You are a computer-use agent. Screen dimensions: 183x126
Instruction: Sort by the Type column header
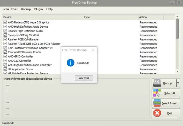pyautogui.click(x=111, y=17)
